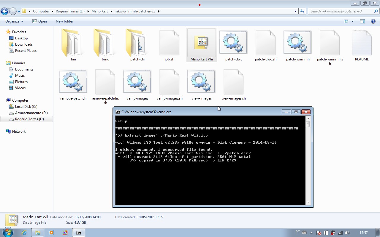Select the README text file
This screenshot has height=237, width=380.
[x=362, y=43]
